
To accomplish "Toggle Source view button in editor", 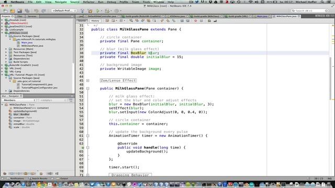I will pos(82,21).
